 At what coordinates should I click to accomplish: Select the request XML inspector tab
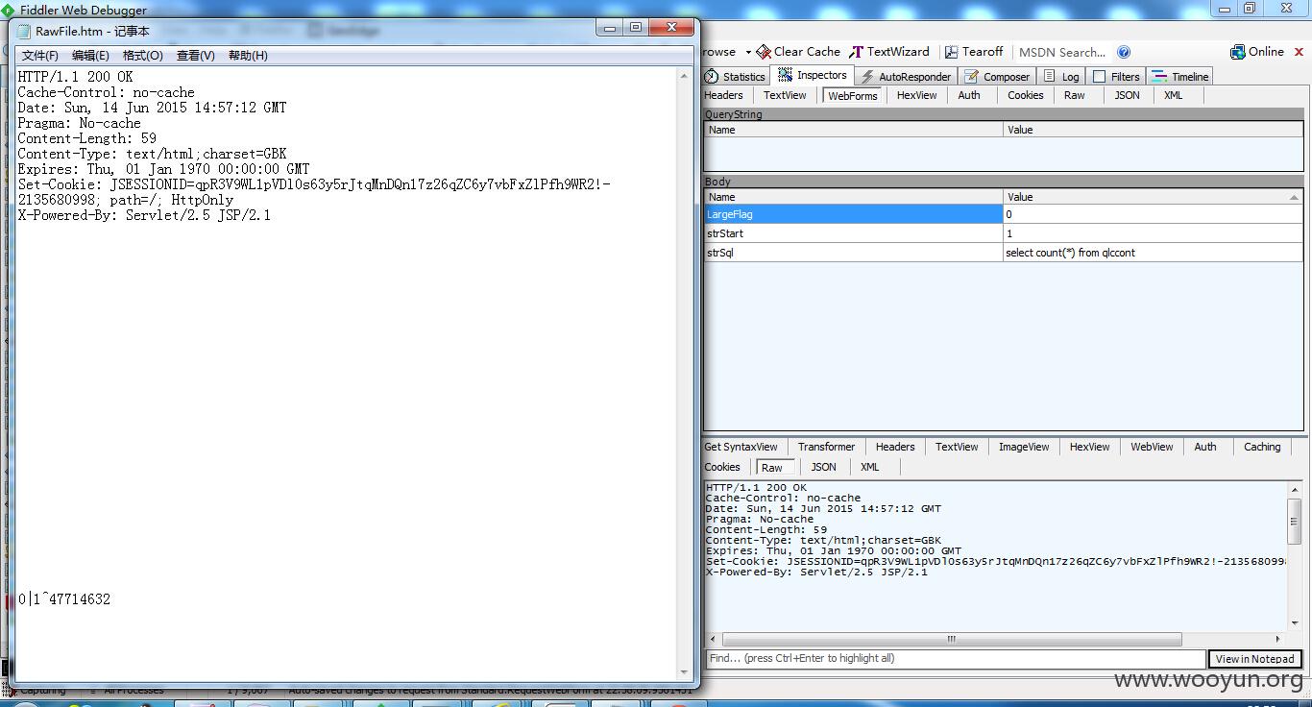click(x=1173, y=95)
